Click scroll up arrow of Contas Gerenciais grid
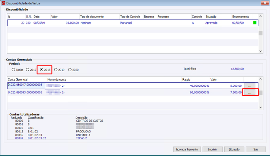The height and width of the screenshot is (156, 271). [x=260, y=79]
